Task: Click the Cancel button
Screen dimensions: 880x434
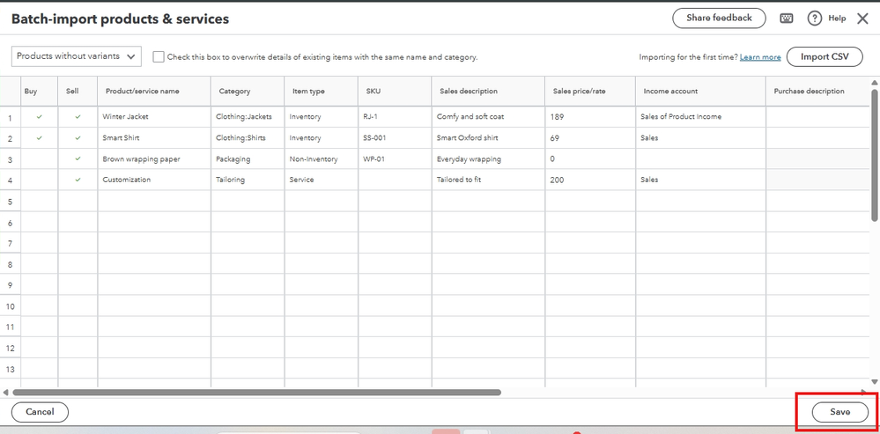Action: coord(40,412)
